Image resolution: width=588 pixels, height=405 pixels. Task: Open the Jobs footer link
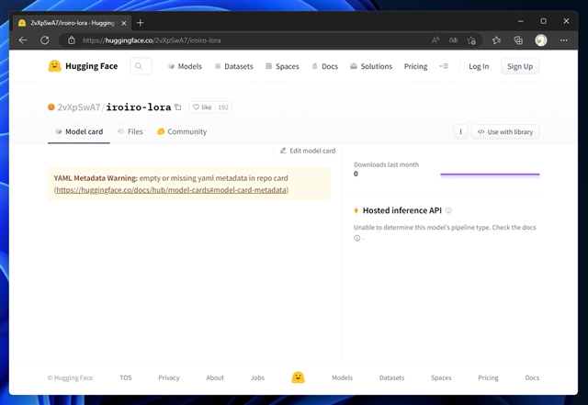(257, 377)
